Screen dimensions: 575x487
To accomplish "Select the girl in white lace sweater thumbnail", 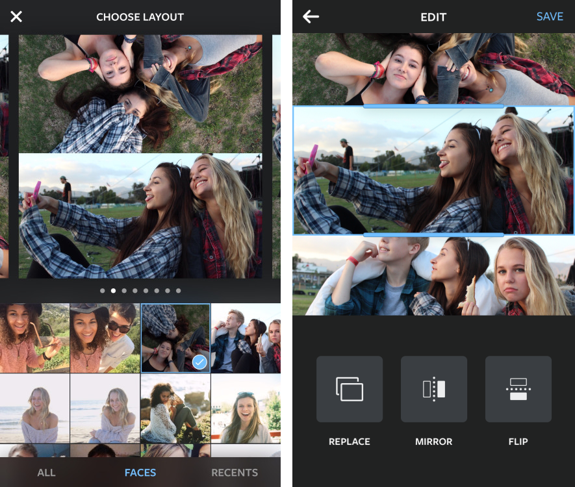I will pyautogui.click(x=175, y=408).
